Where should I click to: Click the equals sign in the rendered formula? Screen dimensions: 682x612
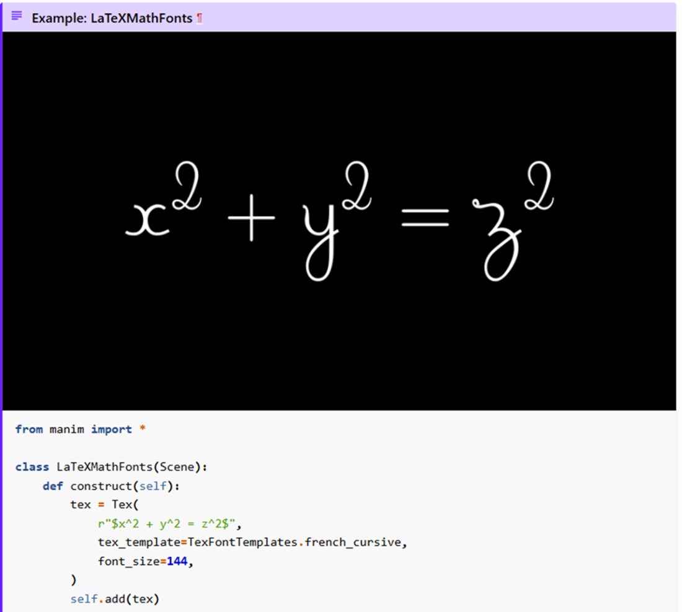(425, 217)
